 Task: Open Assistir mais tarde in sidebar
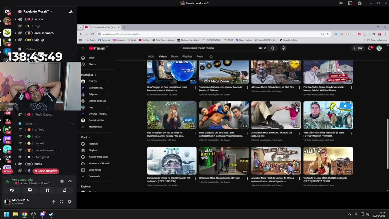(x=98, y=157)
